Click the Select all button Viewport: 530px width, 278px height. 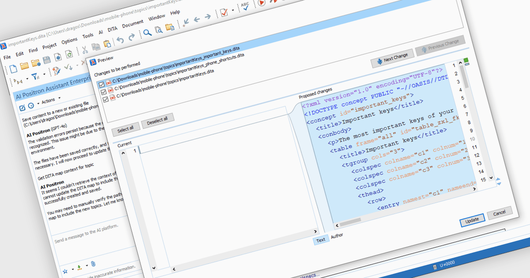tap(125, 129)
